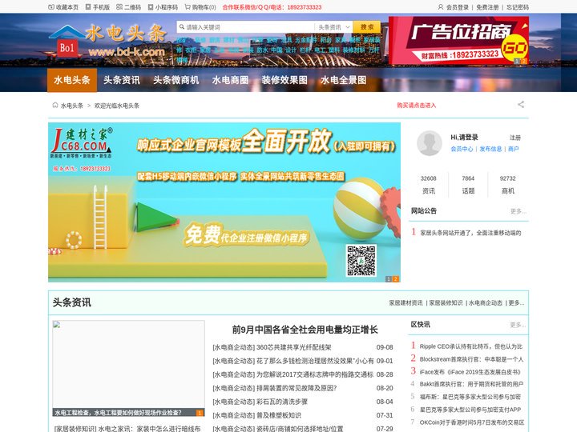Open announcement 家居头条网站开通了
This screenshot has width=577, height=432.
point(470,233)
